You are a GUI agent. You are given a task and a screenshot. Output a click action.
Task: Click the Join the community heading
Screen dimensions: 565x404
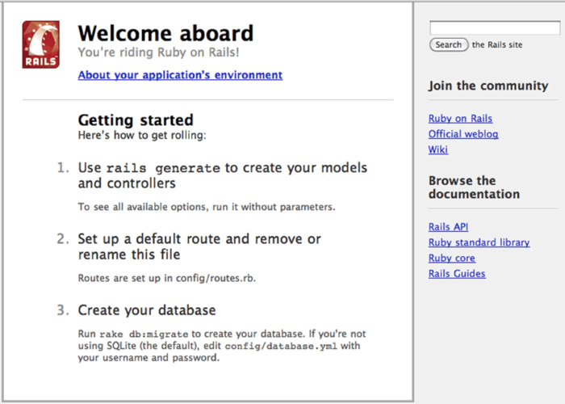[488, 86]
